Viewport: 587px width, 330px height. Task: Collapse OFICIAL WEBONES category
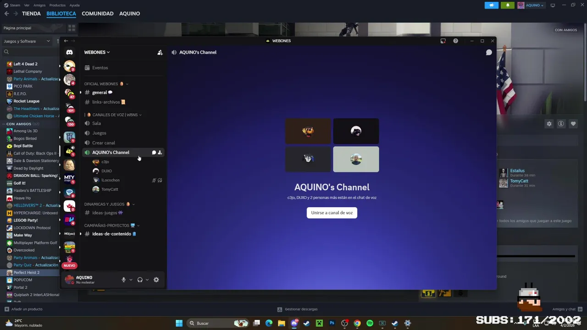pos(106,84)
